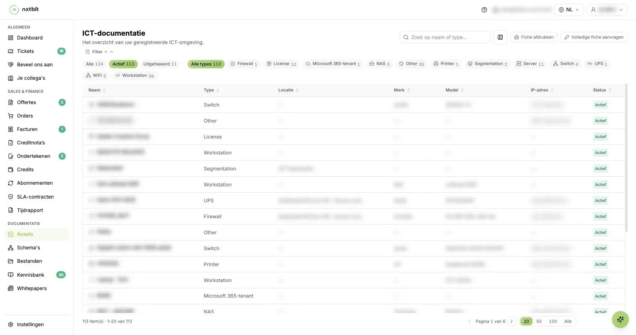This screenshot has width=636, height=335.
Task: Click the column layout icon button
Action: tap(500, 37)
